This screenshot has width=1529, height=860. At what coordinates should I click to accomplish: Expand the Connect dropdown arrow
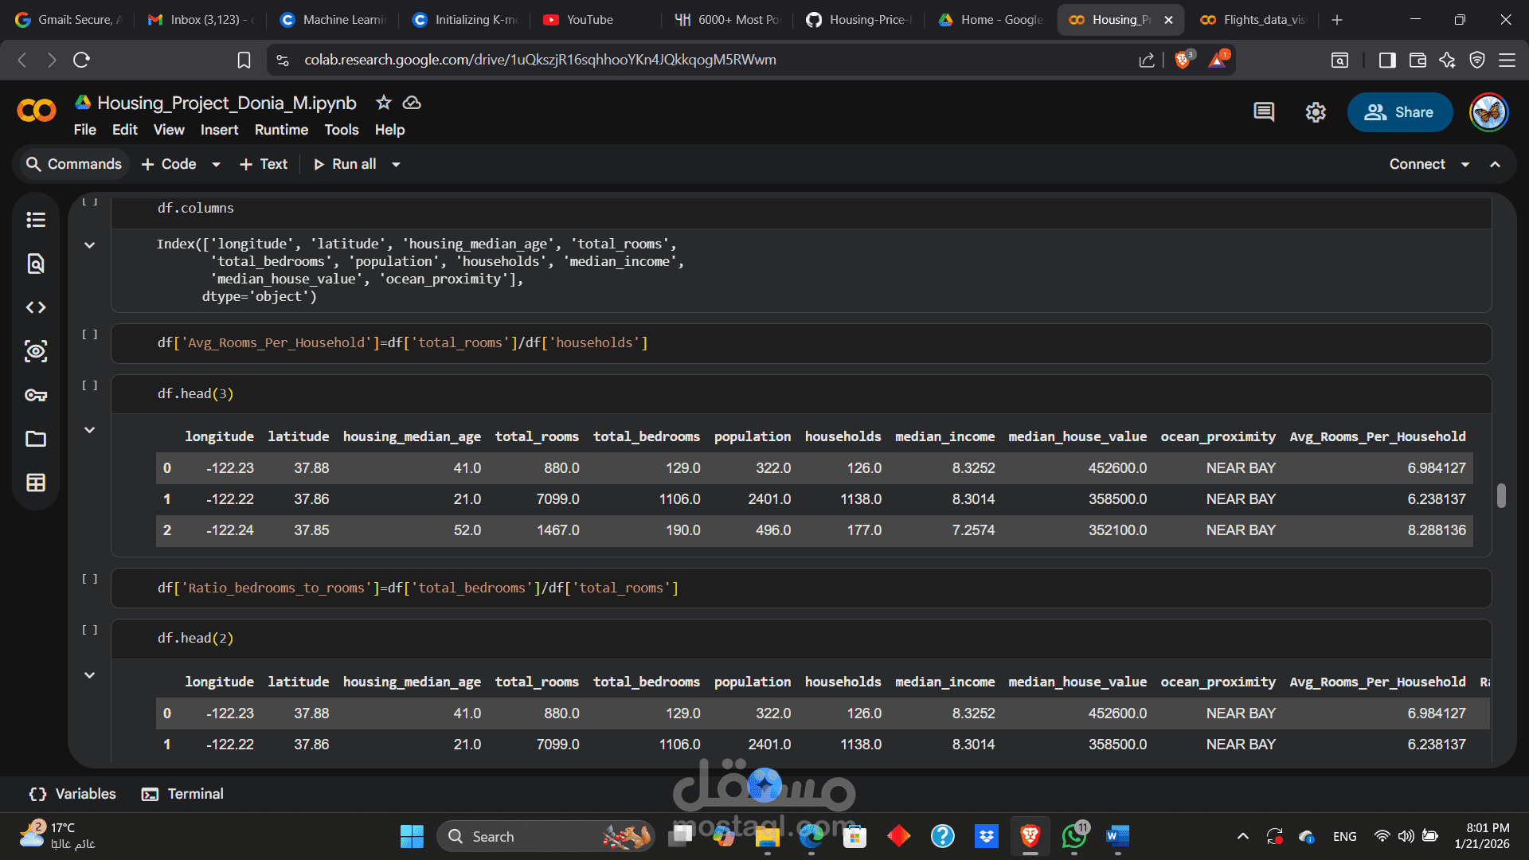point(1465,164)
